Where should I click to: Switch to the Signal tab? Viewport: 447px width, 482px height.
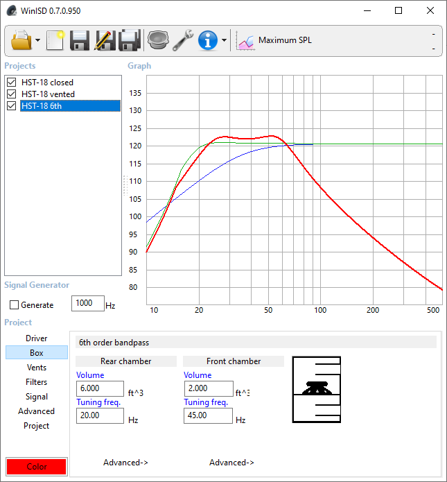[x=37, y=397]
